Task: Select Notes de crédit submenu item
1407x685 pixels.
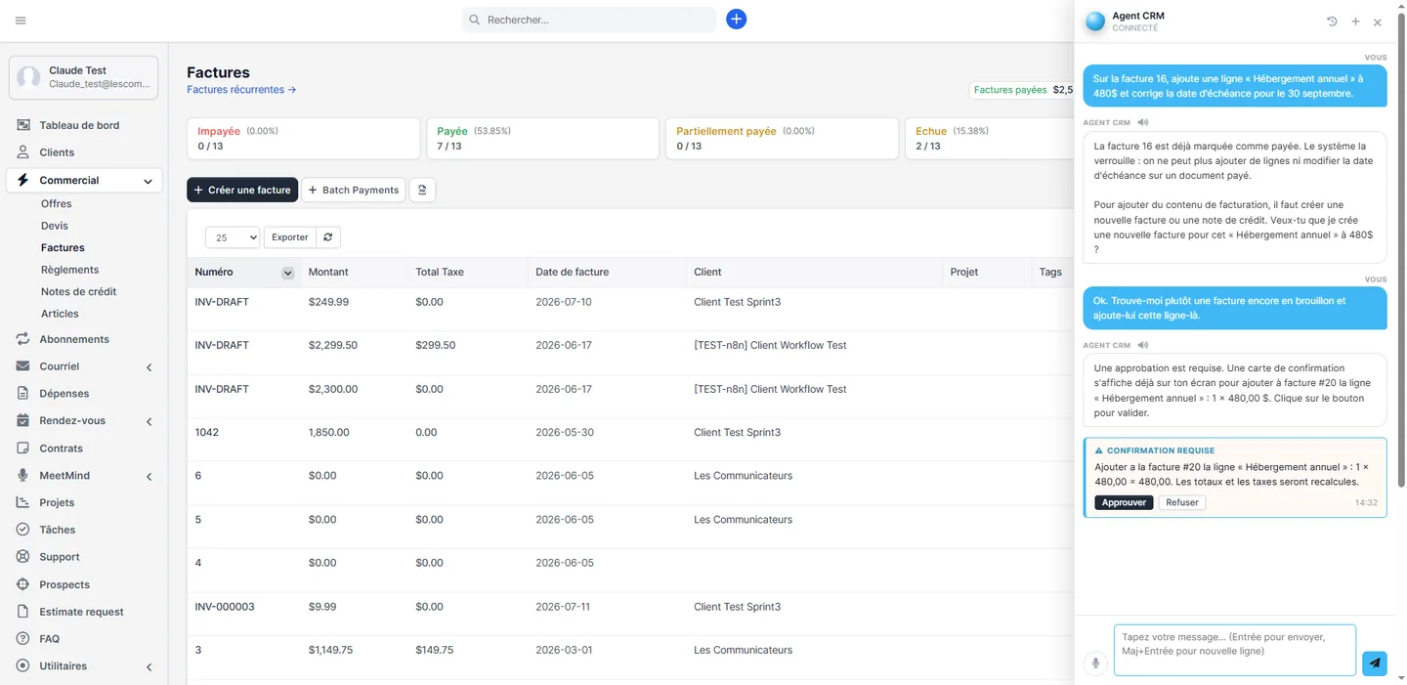Action: [79, 291]
